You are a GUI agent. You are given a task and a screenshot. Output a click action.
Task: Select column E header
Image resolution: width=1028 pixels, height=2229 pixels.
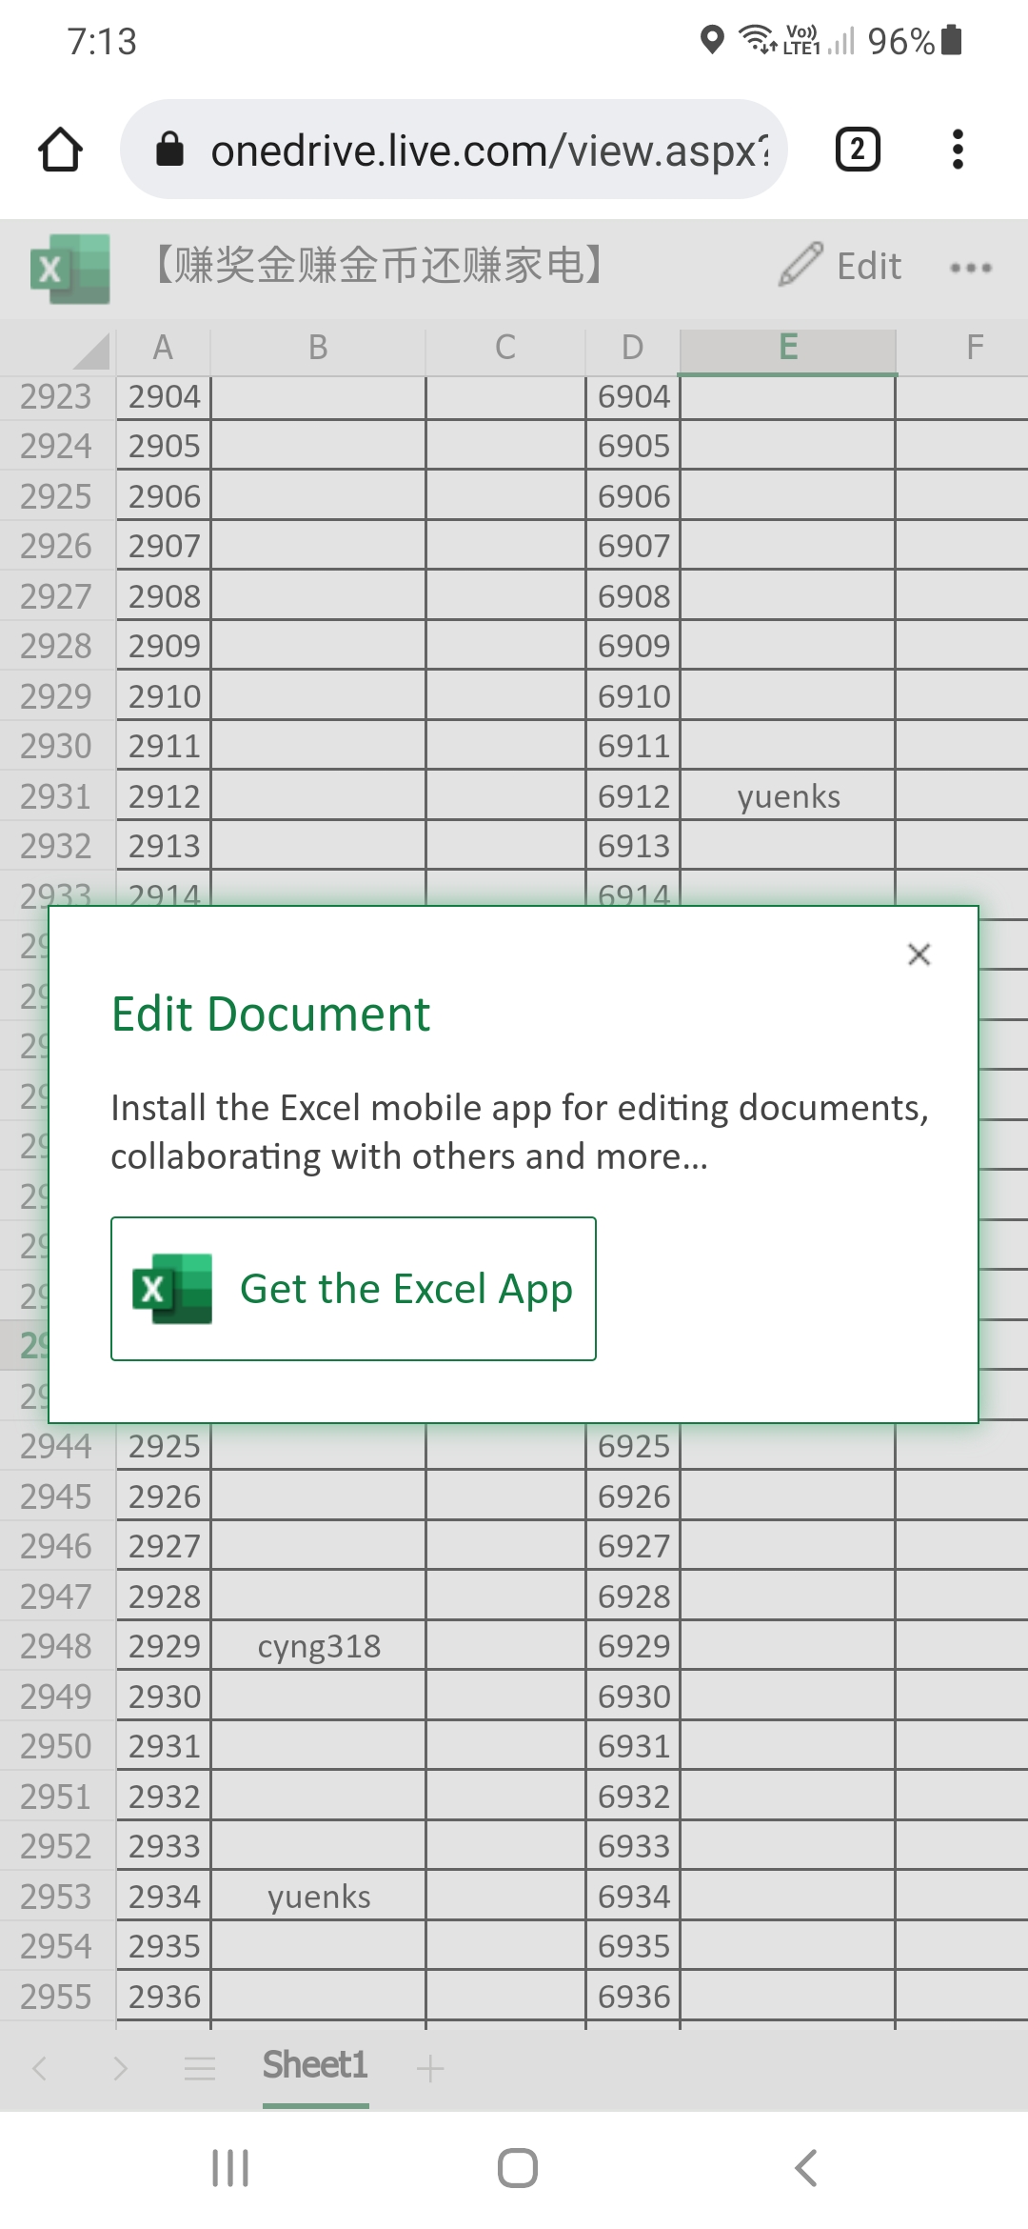click(x=788, y=348)
